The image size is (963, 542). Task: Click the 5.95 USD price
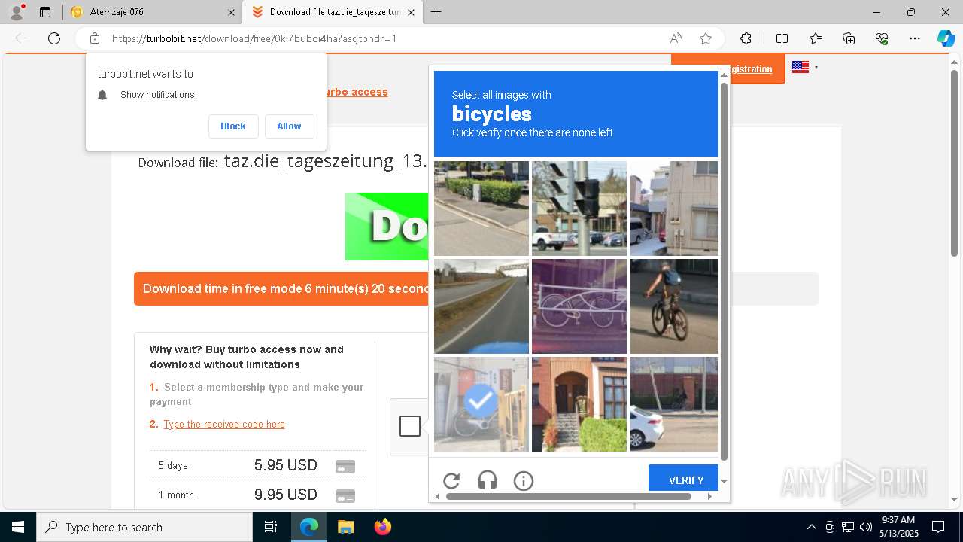tap(286, 465)
